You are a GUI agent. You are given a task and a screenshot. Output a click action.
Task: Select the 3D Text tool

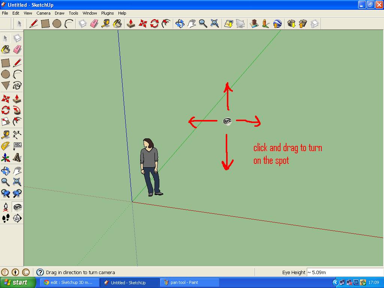[17, 157]
